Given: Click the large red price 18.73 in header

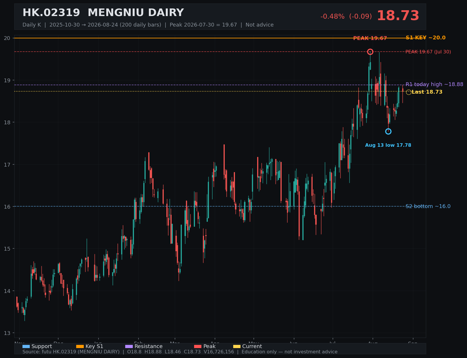Looking at the screenshot, I should tap(398, 16).
